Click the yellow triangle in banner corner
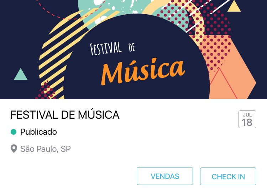The width and height of the screenshot is (267, 196). [234, 6]
